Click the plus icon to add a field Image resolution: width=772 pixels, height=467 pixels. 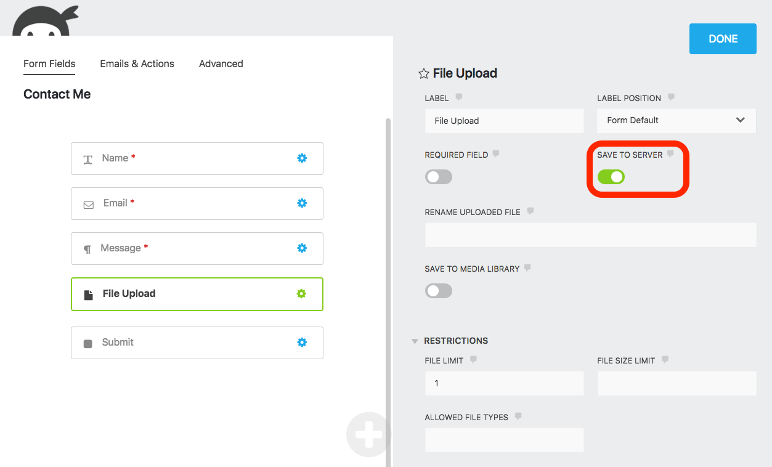pos(368,434)
